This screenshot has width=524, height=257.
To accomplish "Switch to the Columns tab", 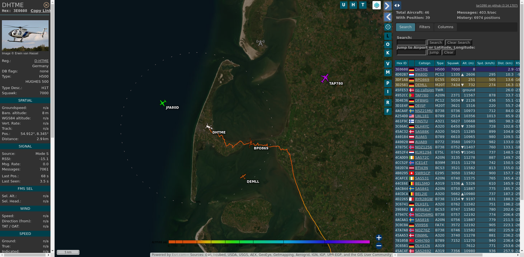I will pyautogui.click(x=445, y=27).
